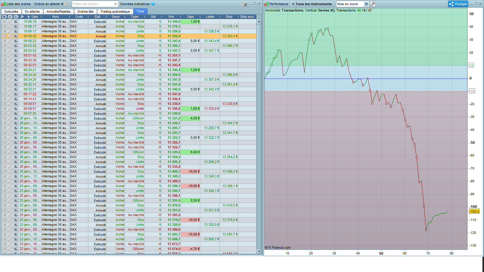
Task: Click the Ordres en attente label
Action: [x=47, y=4]
